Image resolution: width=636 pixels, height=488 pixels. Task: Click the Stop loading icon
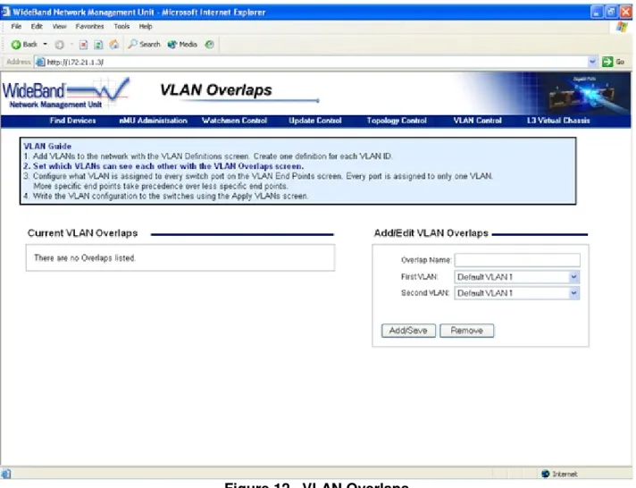[84, 45]
